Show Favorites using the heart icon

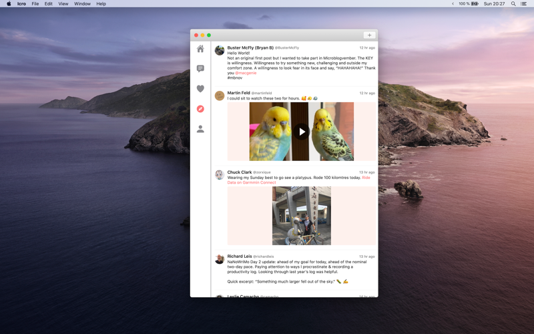pyautogui.click(x=200, y=89)
